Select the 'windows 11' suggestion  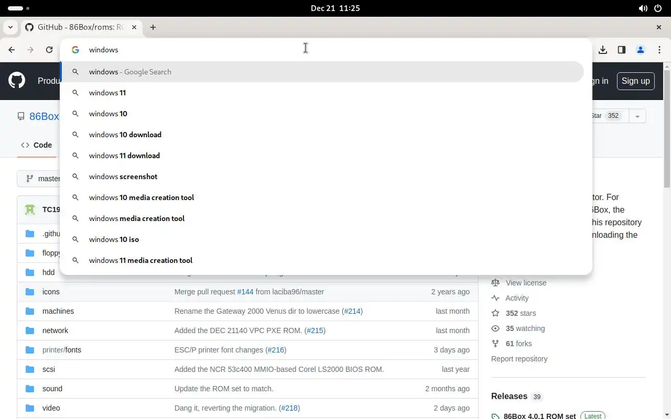coord(322,93)
